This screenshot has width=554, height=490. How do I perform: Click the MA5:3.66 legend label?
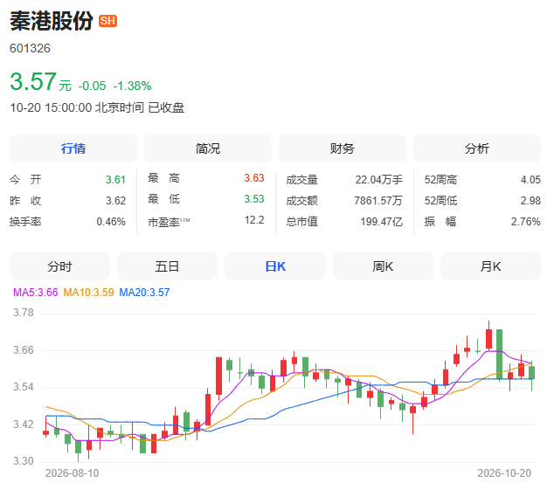tap(35, 293)
